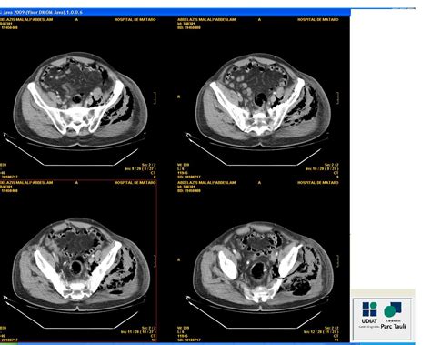Click the 'CT' modality label in top-left pane
Viewport: 431px width, 345px height.
pyautogui.click(x=154, y=173)
